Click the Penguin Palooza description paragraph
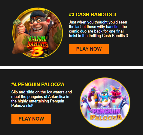Image resolution: width=143 pixels, height=135 pixels. [x=41, y=99]
